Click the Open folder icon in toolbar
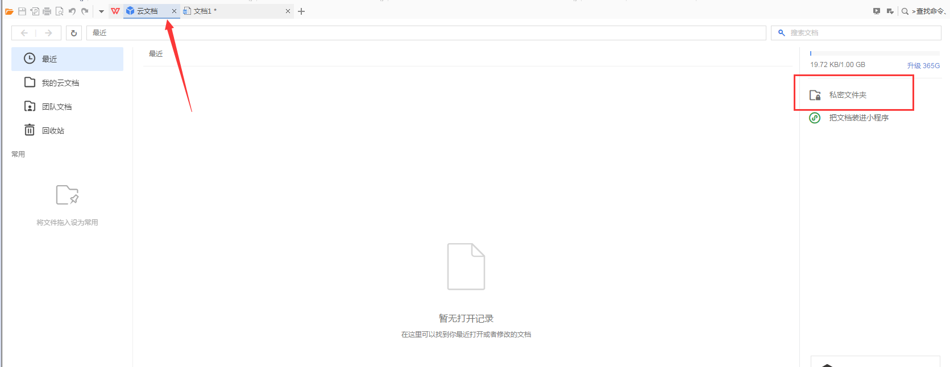The width and height of the screenshot is (950, 367). pos(9,11)
